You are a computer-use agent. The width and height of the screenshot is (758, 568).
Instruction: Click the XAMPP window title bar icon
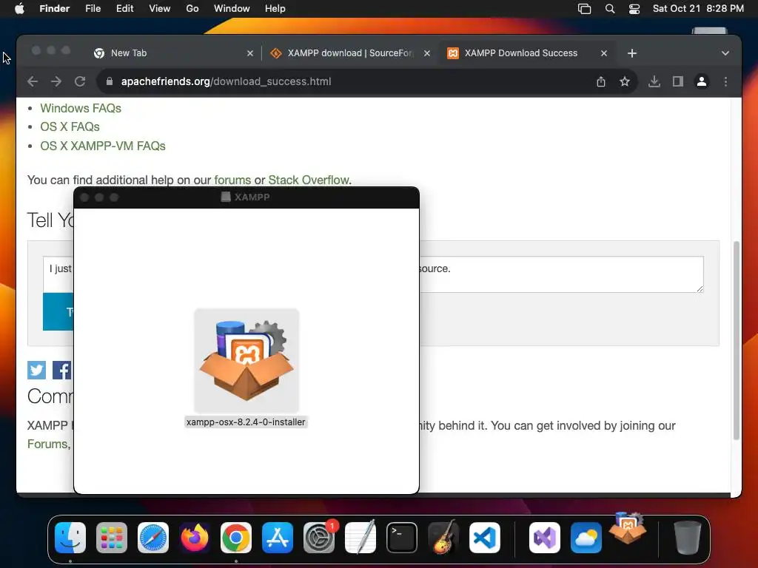pos(225,197)
